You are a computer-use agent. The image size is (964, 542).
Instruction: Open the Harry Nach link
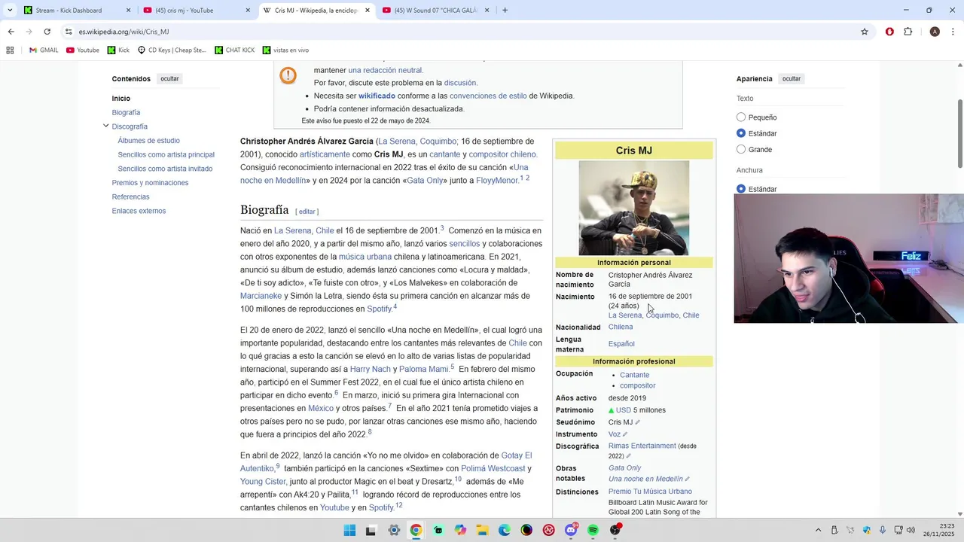371,370
